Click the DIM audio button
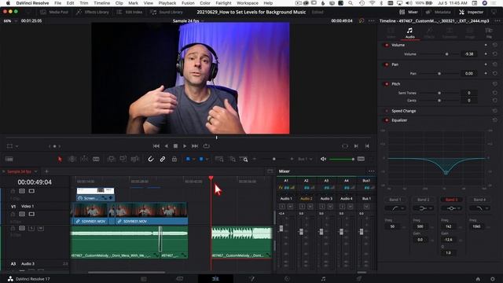This screenshot has width=503, height=283. coord(361,159)
